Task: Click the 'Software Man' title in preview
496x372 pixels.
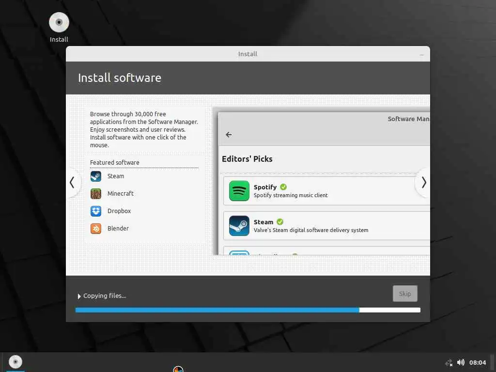Action: (409, 119)
